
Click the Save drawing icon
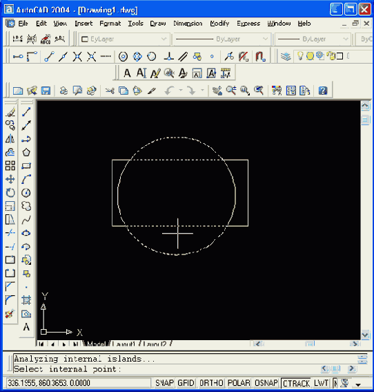pos(46,91)
